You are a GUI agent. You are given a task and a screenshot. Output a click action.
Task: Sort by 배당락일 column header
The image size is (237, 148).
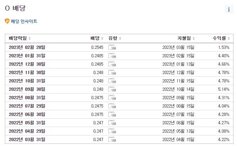pyautogui.click(x=20, y=38)
